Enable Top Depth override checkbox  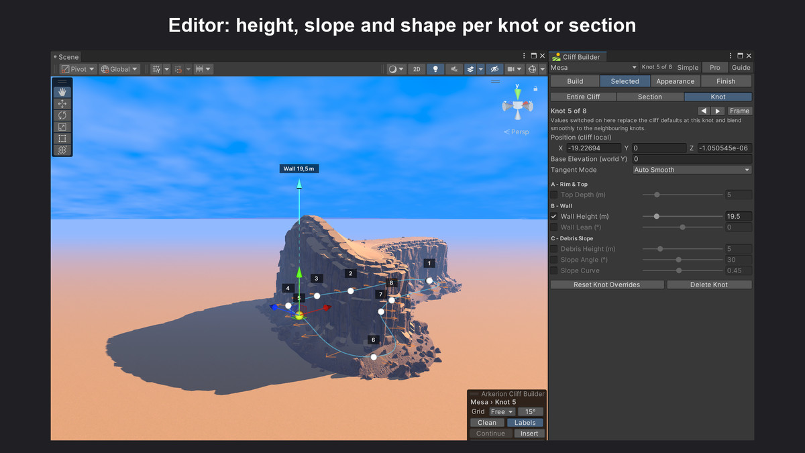[554, 195]
